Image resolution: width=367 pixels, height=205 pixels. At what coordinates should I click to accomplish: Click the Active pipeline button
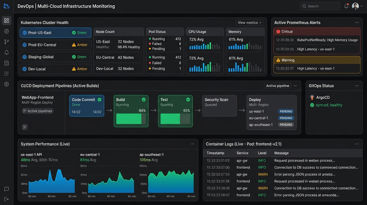[277, 86]
